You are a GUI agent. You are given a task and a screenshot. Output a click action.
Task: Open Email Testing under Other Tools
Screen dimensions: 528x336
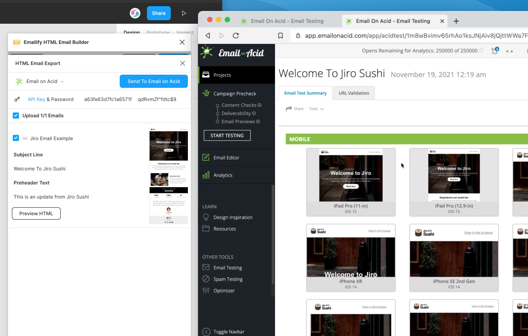point(227,268)
